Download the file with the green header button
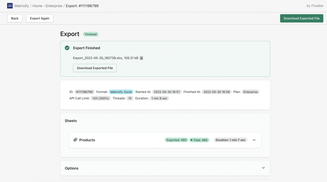The height and width of the screenshot is (182, 327). point(301,18)
